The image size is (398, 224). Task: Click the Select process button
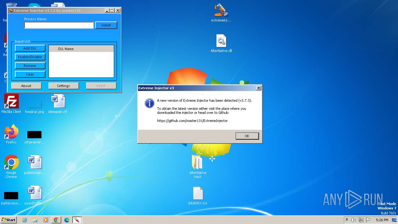tap(106, 25)
